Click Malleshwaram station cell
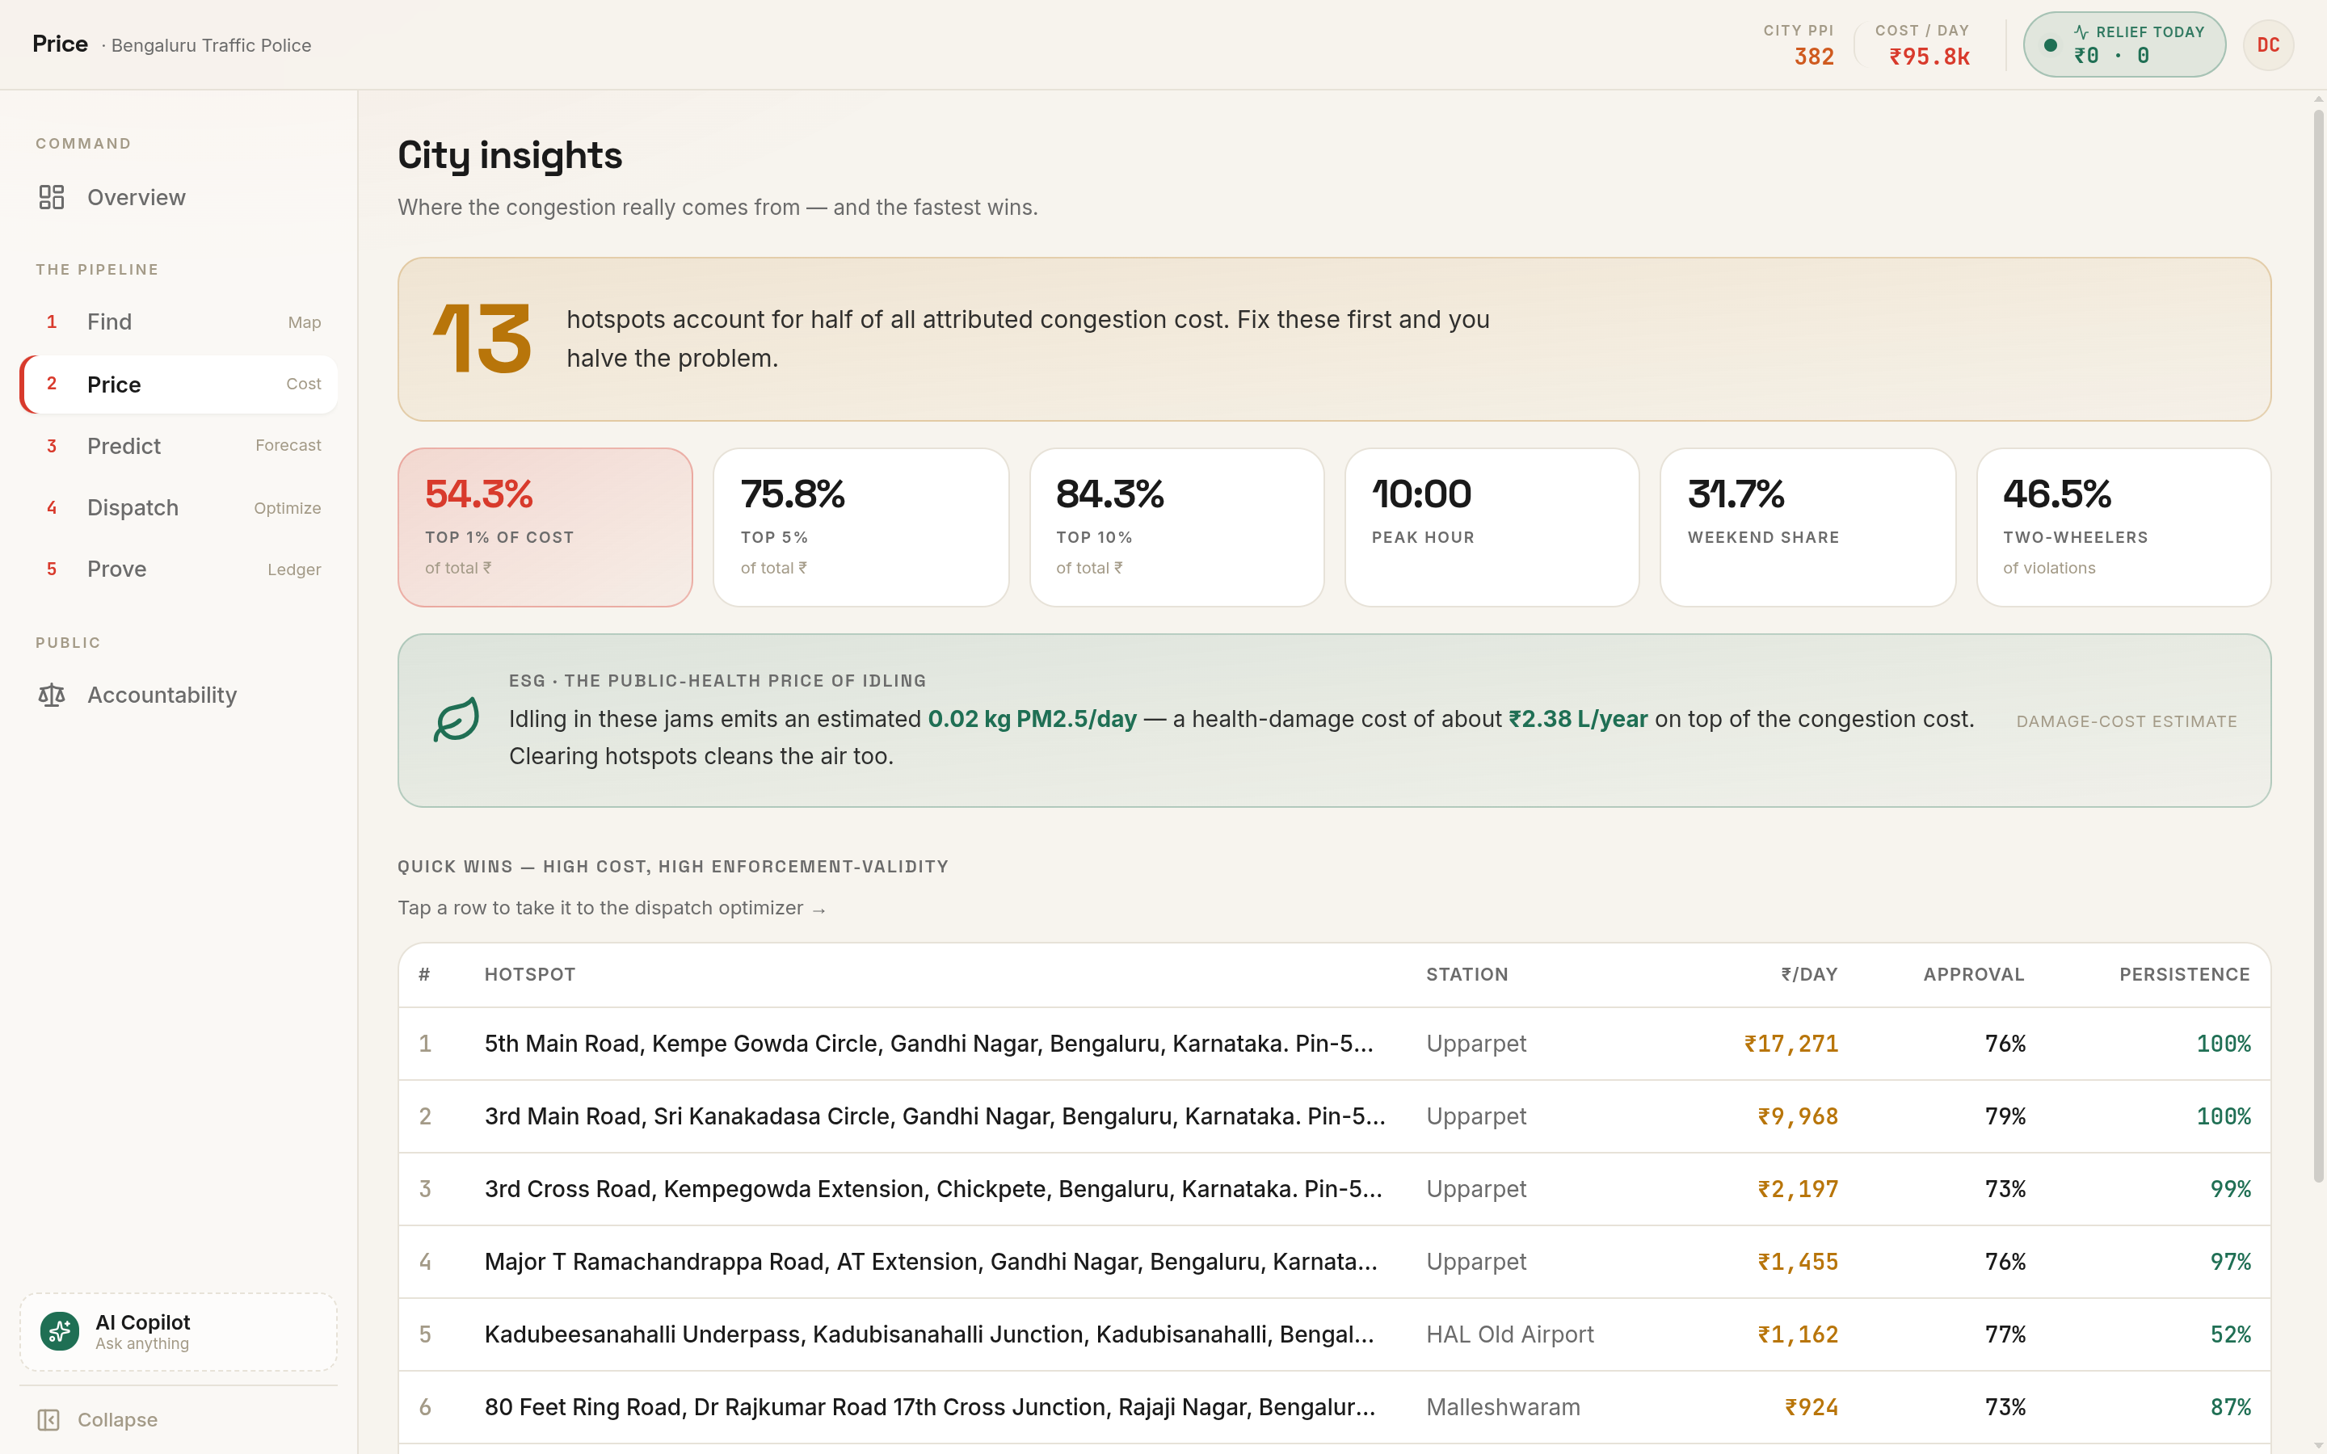 tap(1503, 1408)
